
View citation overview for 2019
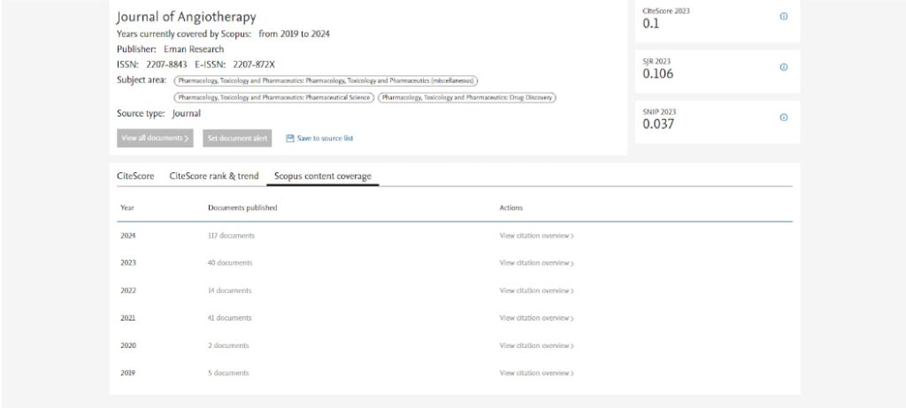point(536,373)
